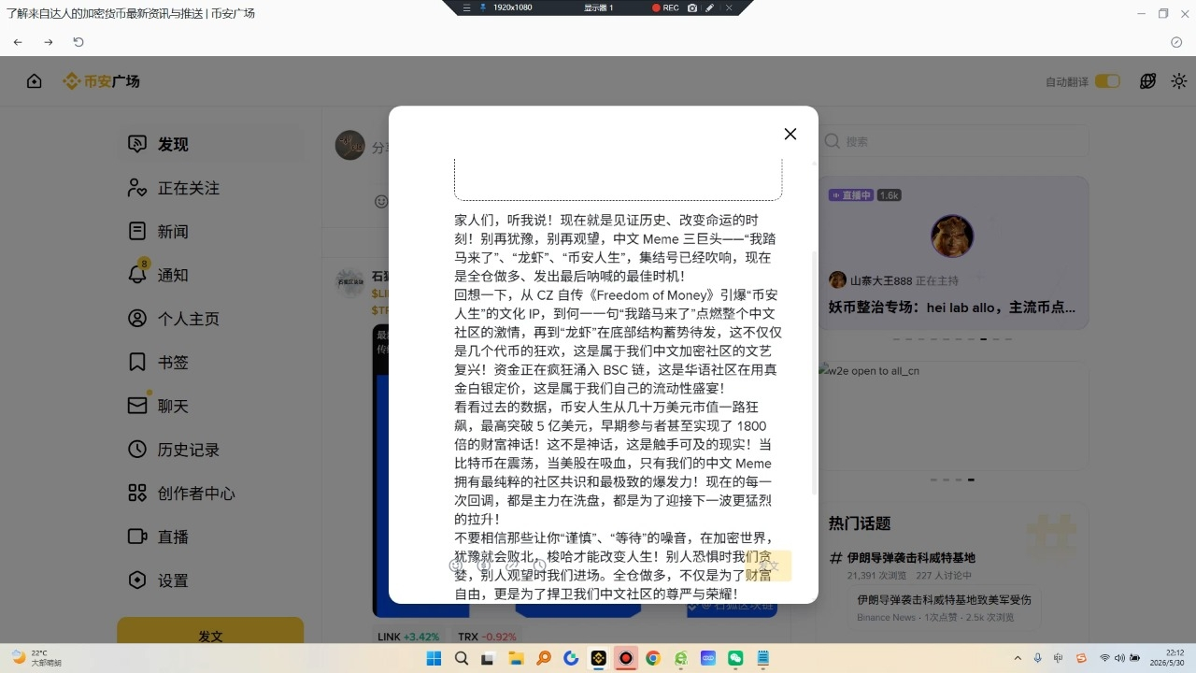The width and height of the screenshot is (1196, 673).
Task: Open the red recorder app on taskbar
Action: [626, 658]
